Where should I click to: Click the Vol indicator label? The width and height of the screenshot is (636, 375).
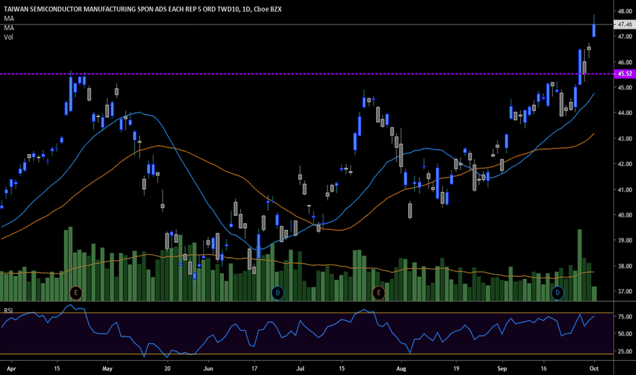(x=8, y=37)
